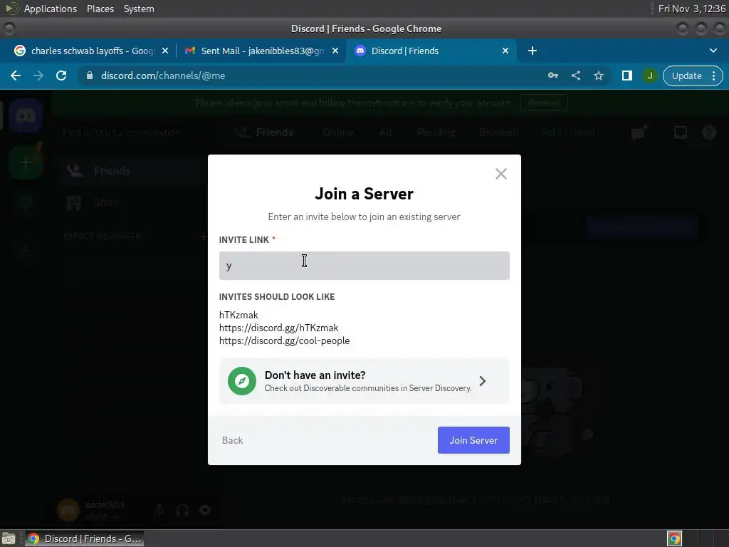
Task: Click the Discord home logo icon
Action: pos(26,116)
